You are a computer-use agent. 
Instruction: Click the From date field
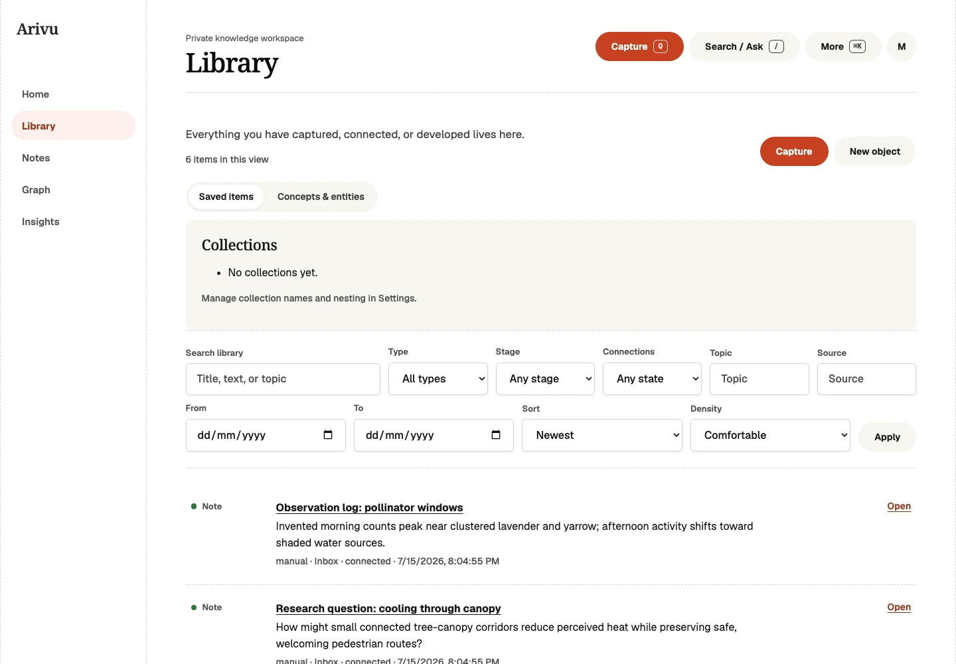coord(266,436)
